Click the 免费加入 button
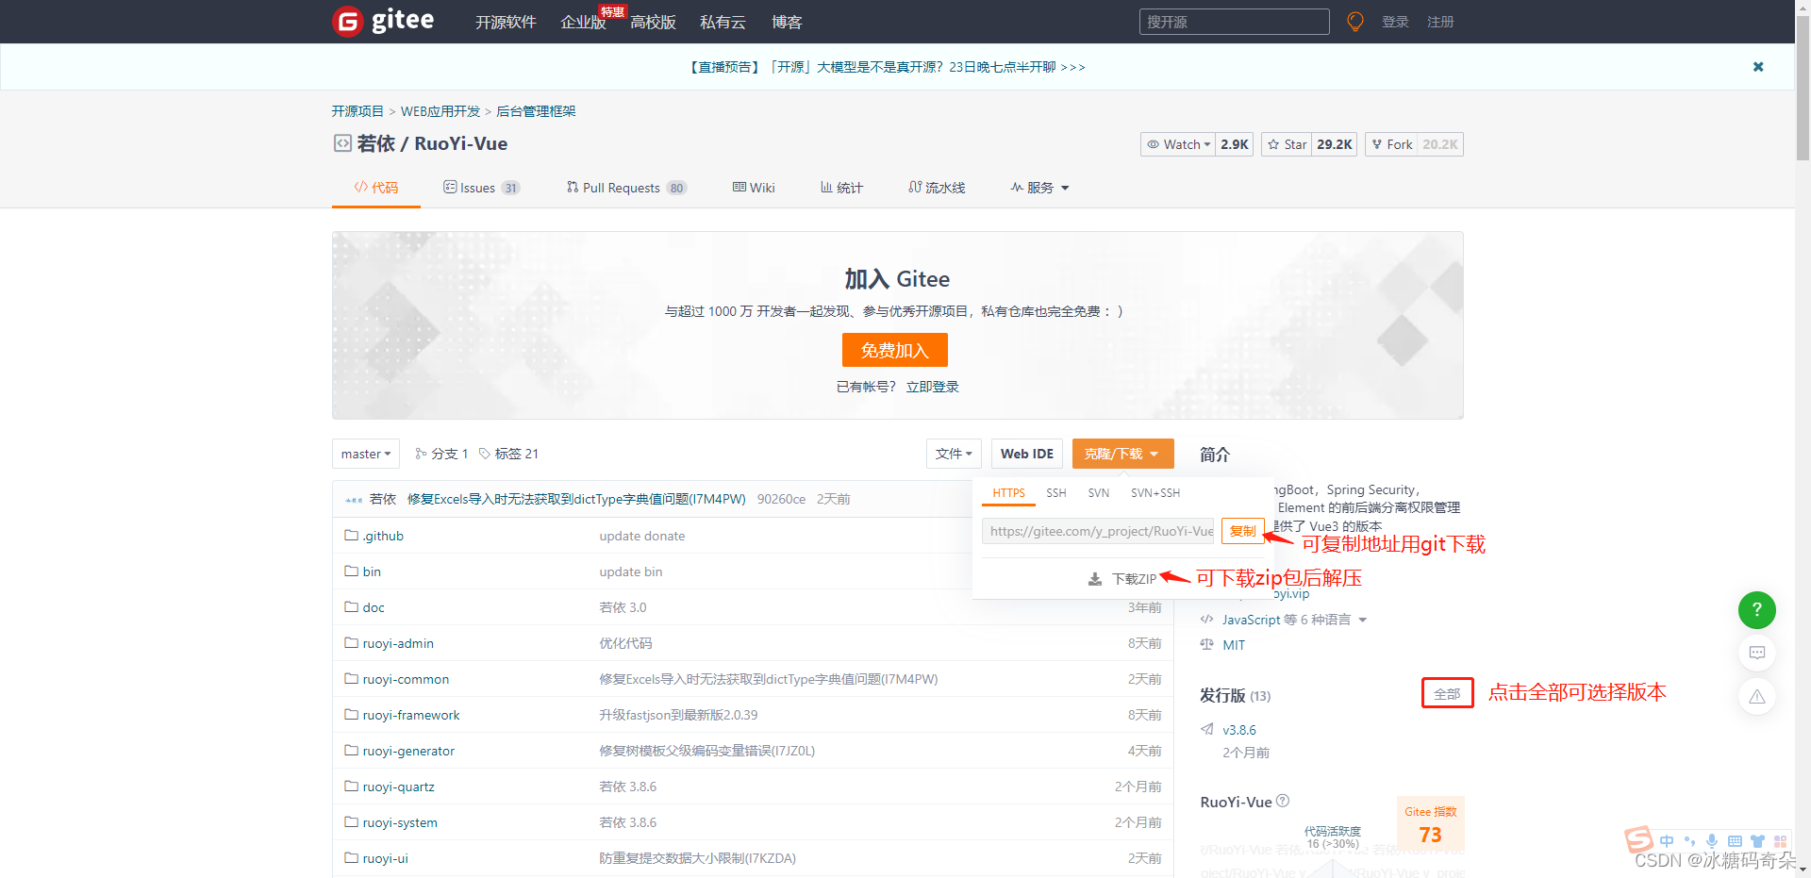 coord(895,350)
